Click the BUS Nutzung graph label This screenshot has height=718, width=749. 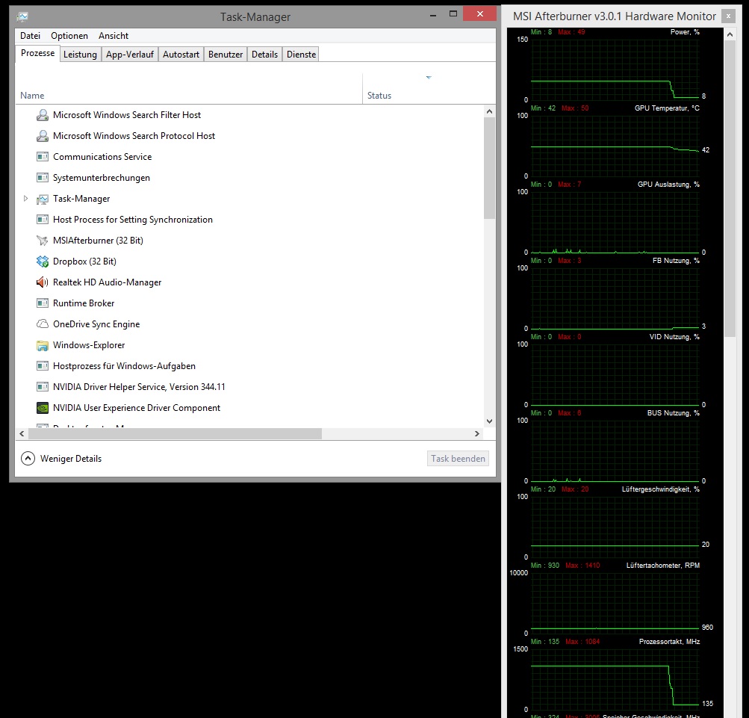(673, 413)
